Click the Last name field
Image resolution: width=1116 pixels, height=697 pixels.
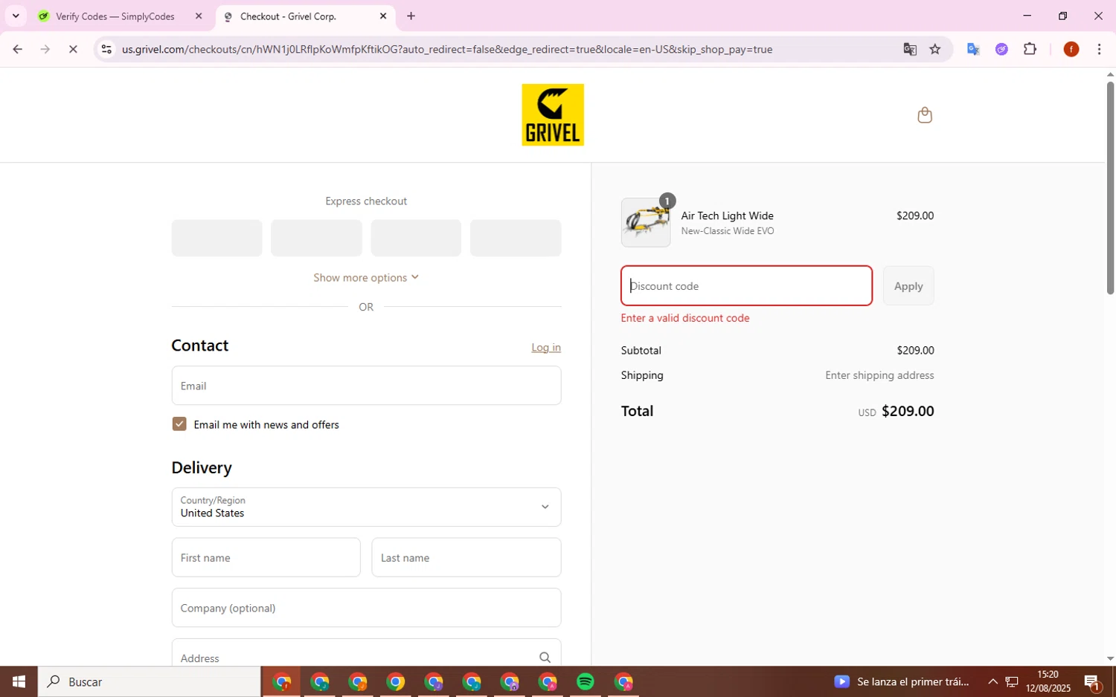pos(466,557)
